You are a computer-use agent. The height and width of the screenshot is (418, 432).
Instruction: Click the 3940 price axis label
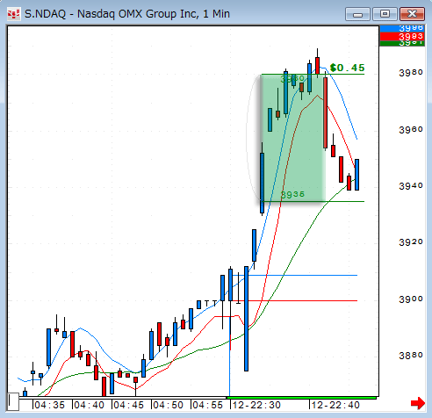point(411,185)
